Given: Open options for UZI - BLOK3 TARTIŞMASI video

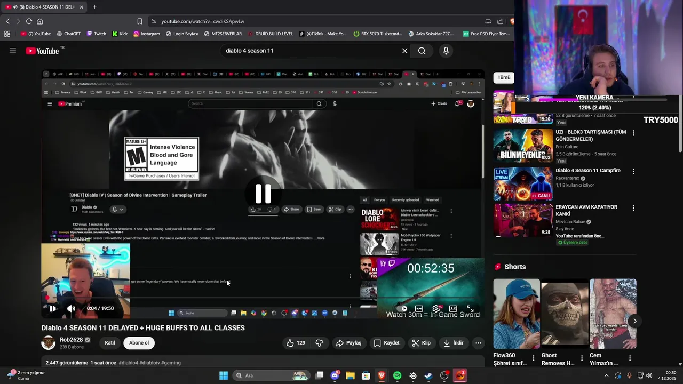Looking at the screenshot, I should [x=633, y=133].
